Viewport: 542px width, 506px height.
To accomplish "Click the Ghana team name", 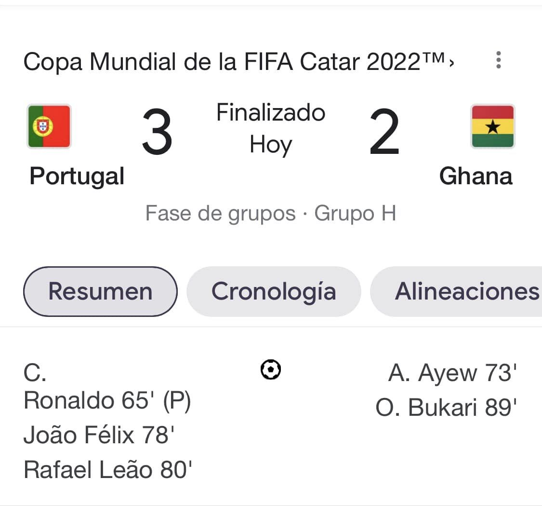I will [x=476, y=176].
